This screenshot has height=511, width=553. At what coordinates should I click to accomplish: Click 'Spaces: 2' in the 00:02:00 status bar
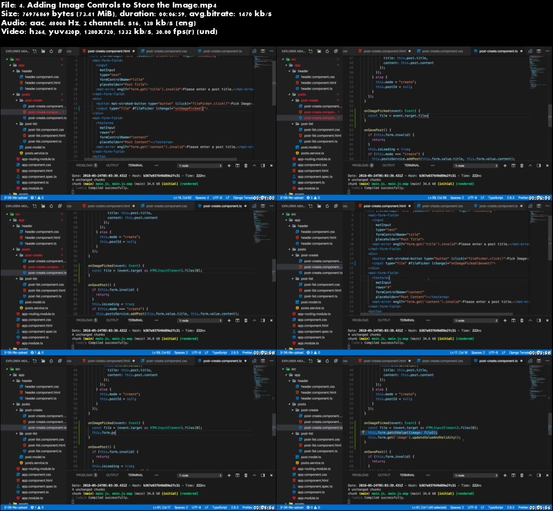(457, 198)
